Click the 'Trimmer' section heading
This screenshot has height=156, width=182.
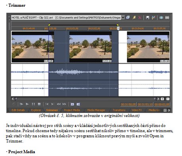coord(17,6)
